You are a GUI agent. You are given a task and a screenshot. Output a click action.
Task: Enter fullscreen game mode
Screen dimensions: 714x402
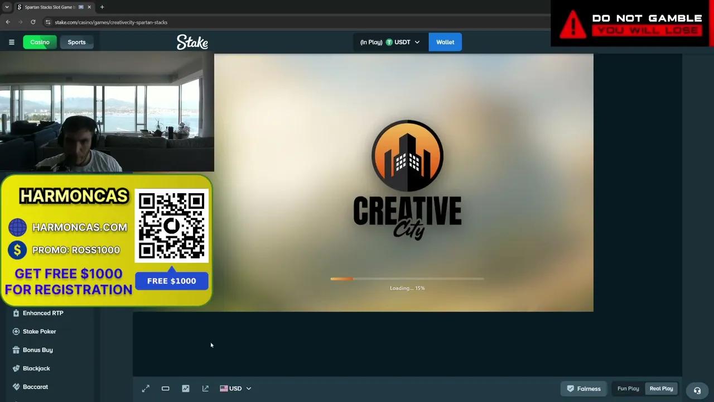tap(146, 388)
